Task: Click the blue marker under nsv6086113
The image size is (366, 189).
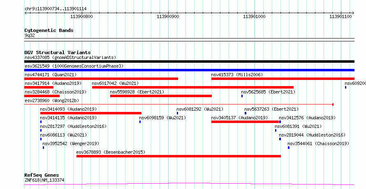Action: [x=41, y=139]
